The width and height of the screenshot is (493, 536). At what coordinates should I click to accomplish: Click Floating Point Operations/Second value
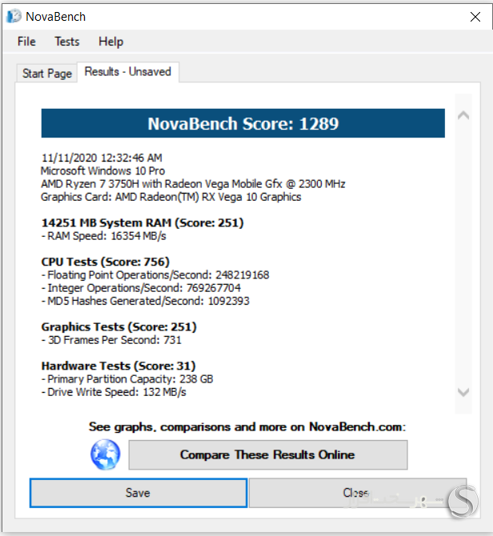click(242, 275)
